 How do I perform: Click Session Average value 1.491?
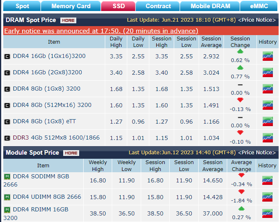pyautogui.click(x=211, y=105)
